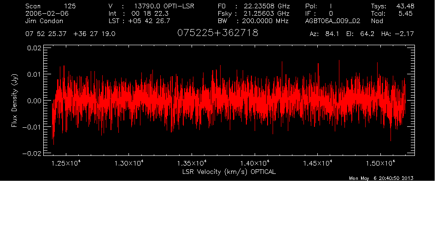Click the x-axis tick label 1.50×10⁴
This screenshot has width=443, height=226.
pyautogui.click(x=380, y=163)
